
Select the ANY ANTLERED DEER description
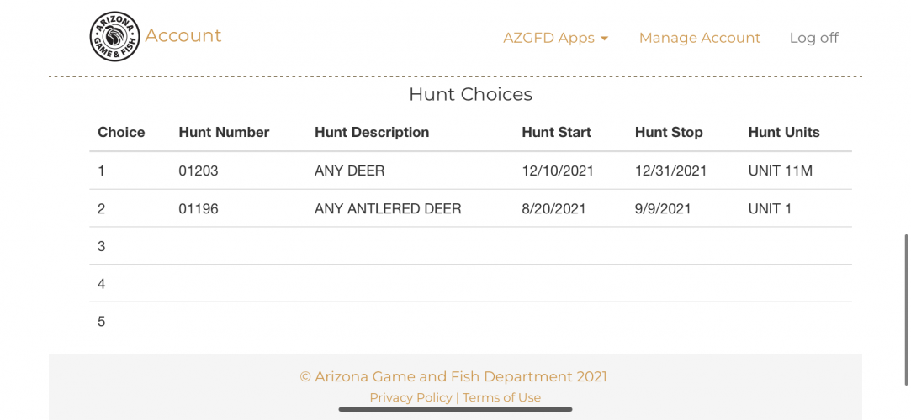coord(388,208)
